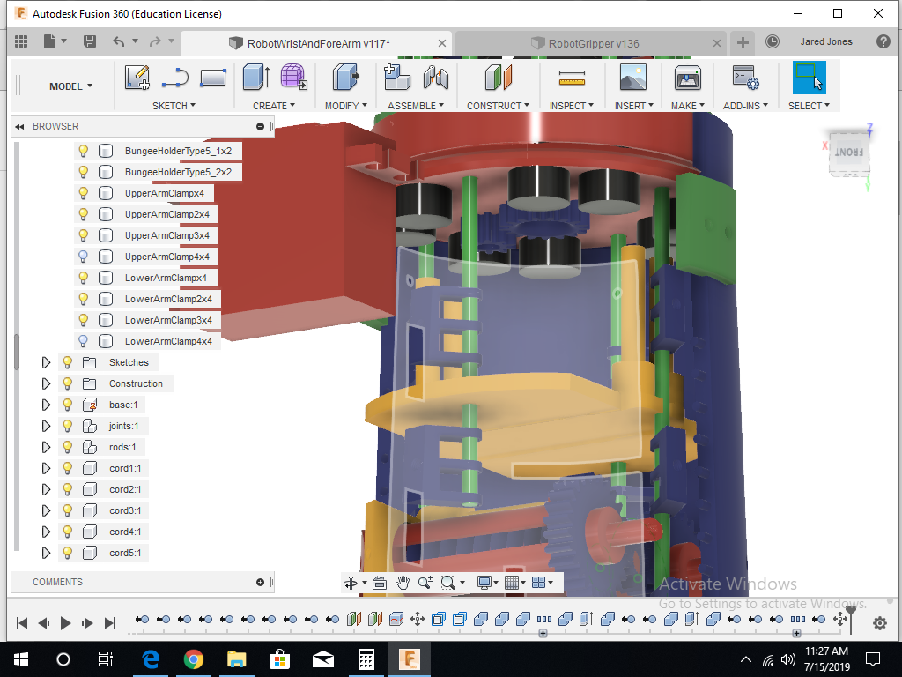Toggle visibility bulb of UpperArmClamp4x4
Viewport: 902px width, 677px height.
(84, 257)
